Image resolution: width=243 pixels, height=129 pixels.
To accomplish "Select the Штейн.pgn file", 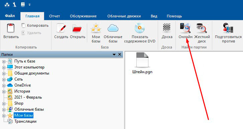I will (x=142, y=63).
